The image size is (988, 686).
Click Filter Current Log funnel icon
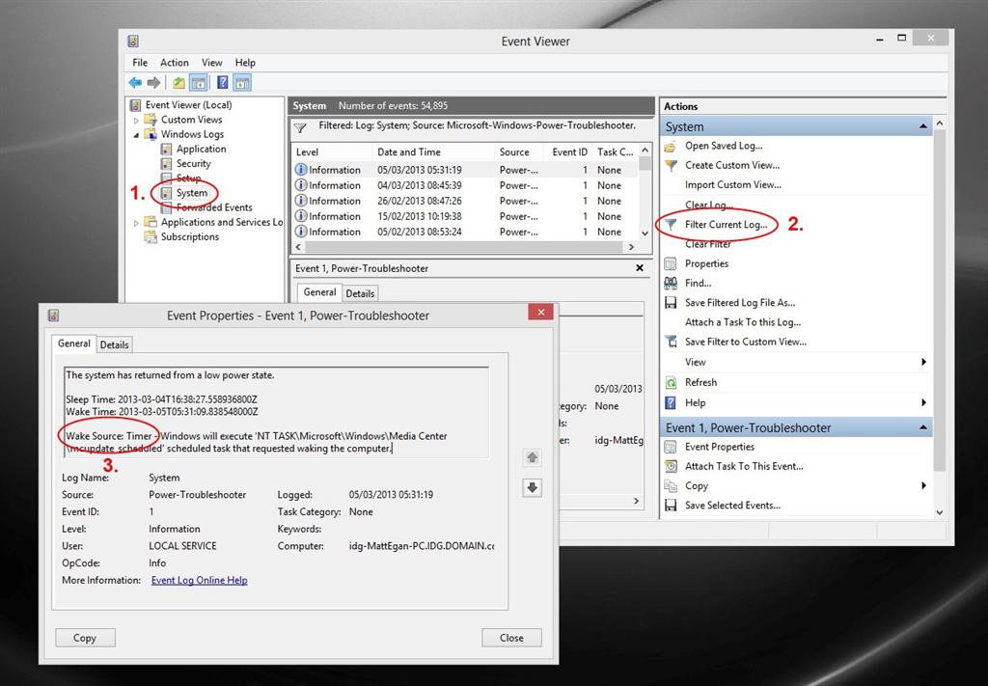(x=672, y=224)
